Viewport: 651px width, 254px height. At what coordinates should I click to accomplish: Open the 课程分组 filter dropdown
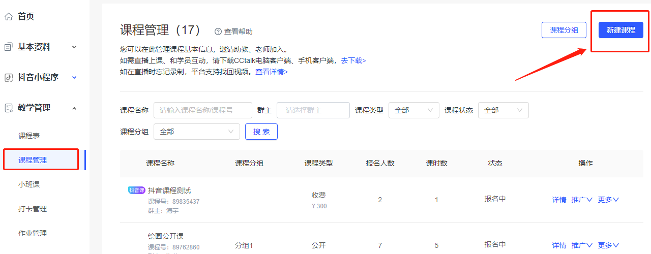click(x=196, y=132)
